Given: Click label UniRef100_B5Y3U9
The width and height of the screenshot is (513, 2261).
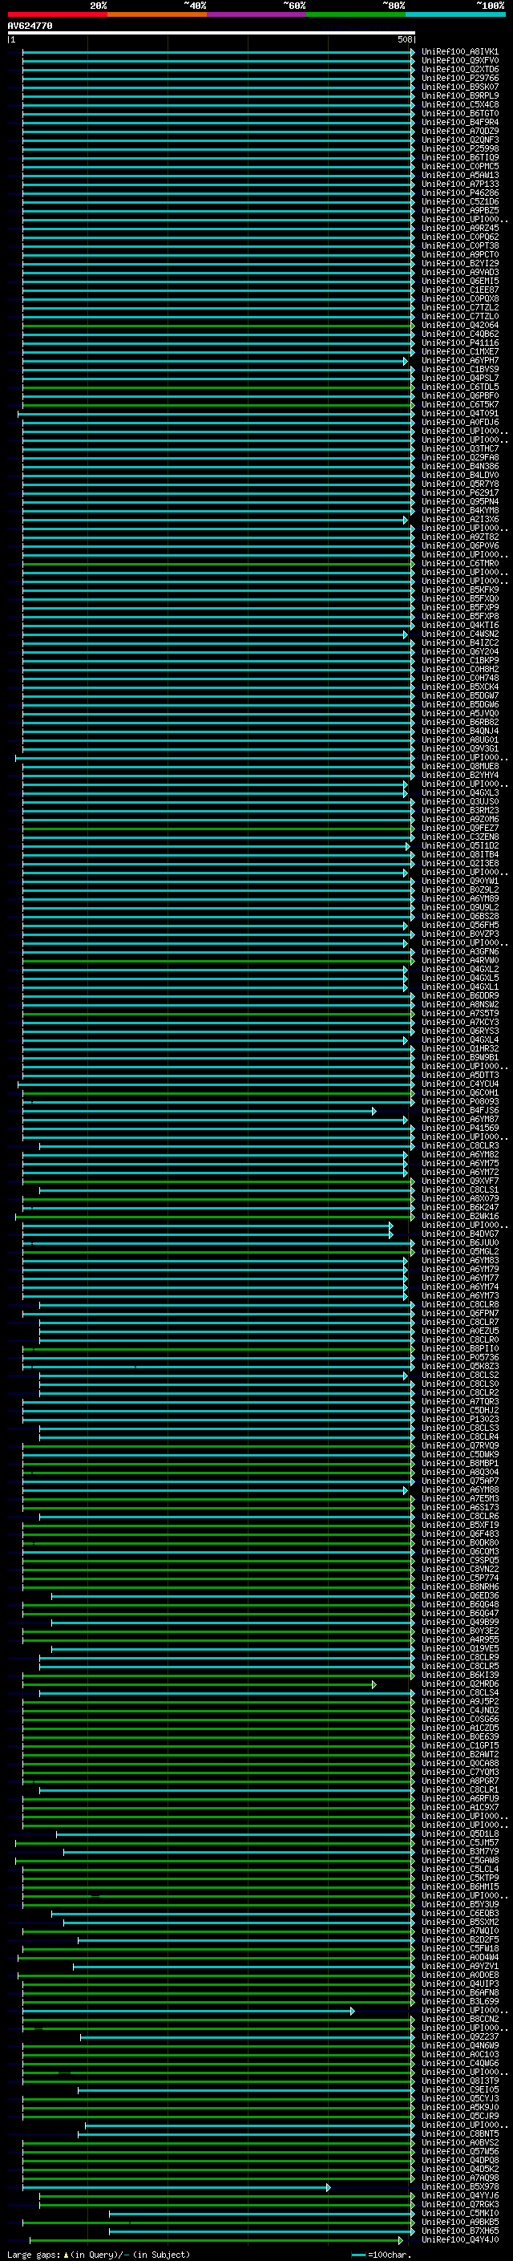Looking at the screenshot, I should (459, 1905).
